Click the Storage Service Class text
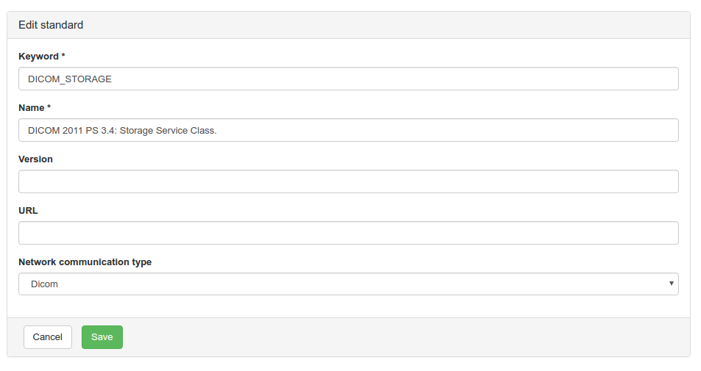Screen dimensions: 701x371 tap(168, 130)
